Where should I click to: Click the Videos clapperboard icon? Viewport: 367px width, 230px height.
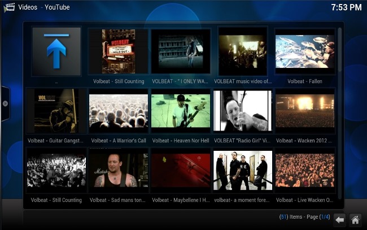click(x=9, y=7)
